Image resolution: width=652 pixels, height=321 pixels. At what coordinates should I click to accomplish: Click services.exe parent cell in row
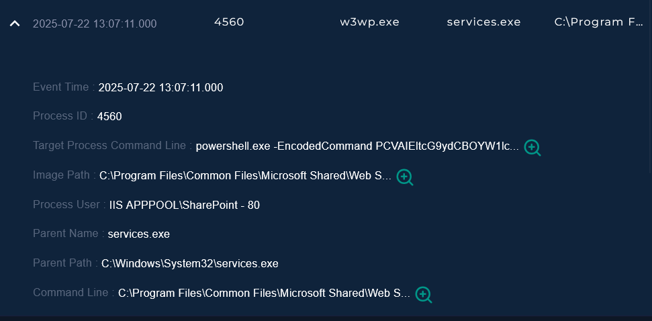[x=483, y=22]
